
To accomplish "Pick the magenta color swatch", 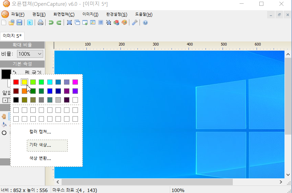I will click(x=75, y=82).
